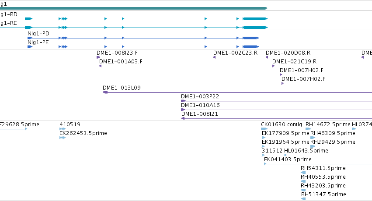The height and width of the screenshot is (201, 372).
Task: Select the Nlg1-PD coding transcript
Action: click(143, 38)
